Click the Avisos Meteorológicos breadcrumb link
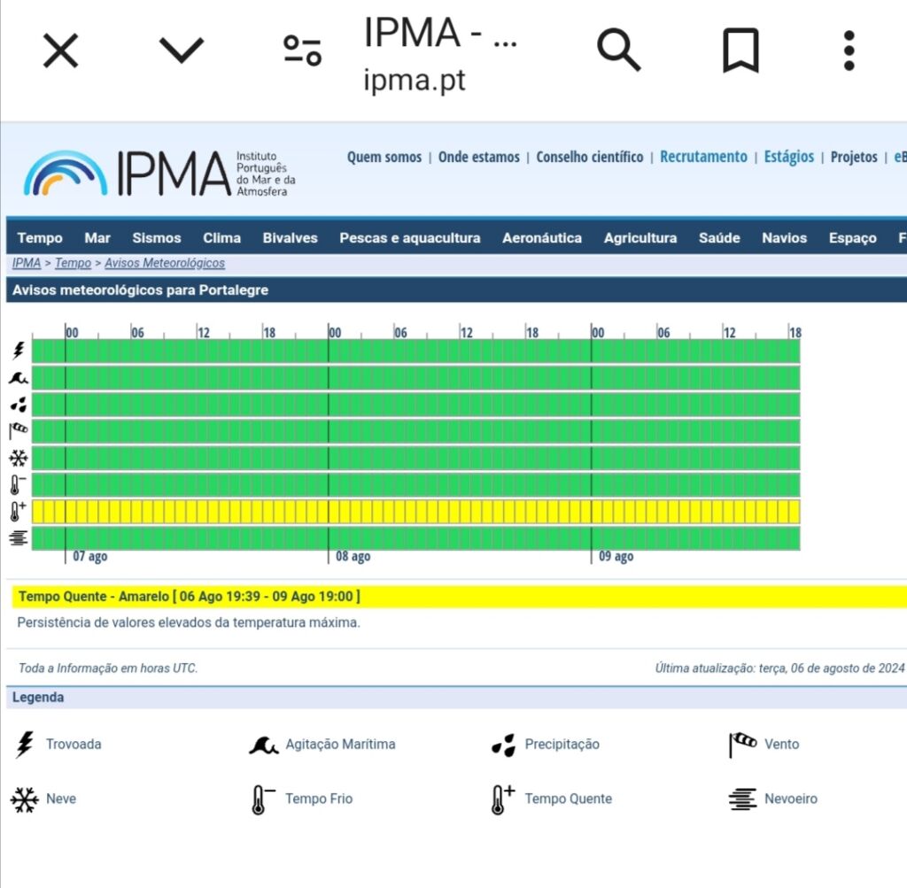Viewport: 907px width, 888px height. pos(165,263)
